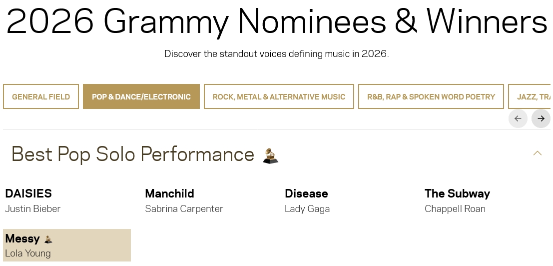Screen dimensions: 553x266
Task: Open the Manchild nominee entry
Action: (x=169, y=193)
